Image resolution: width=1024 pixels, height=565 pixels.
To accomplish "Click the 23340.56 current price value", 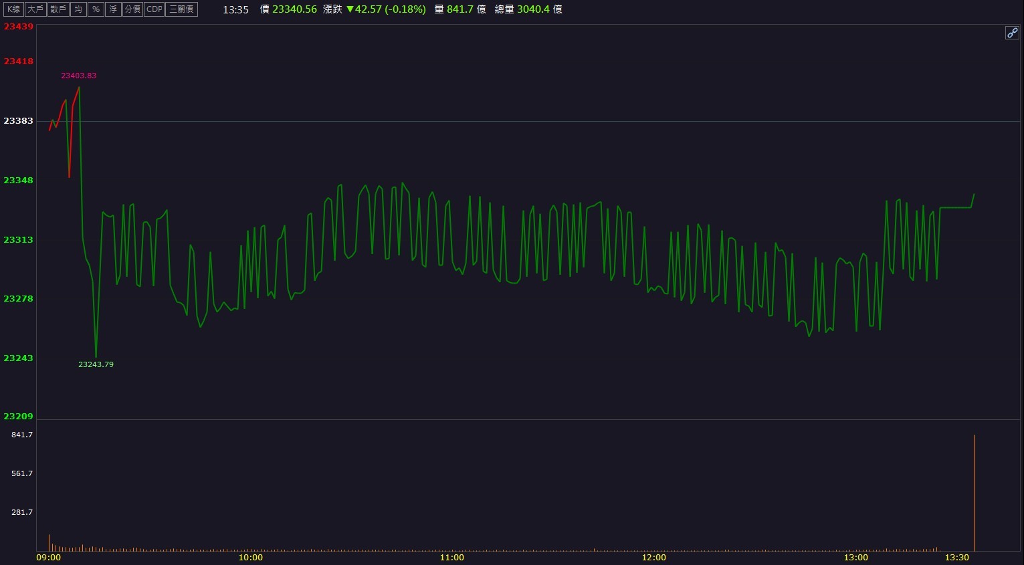I will 294,9.
